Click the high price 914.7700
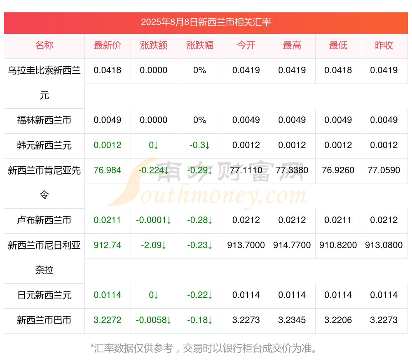This screenshot has height=361, width=412. (x=292, y=245)
